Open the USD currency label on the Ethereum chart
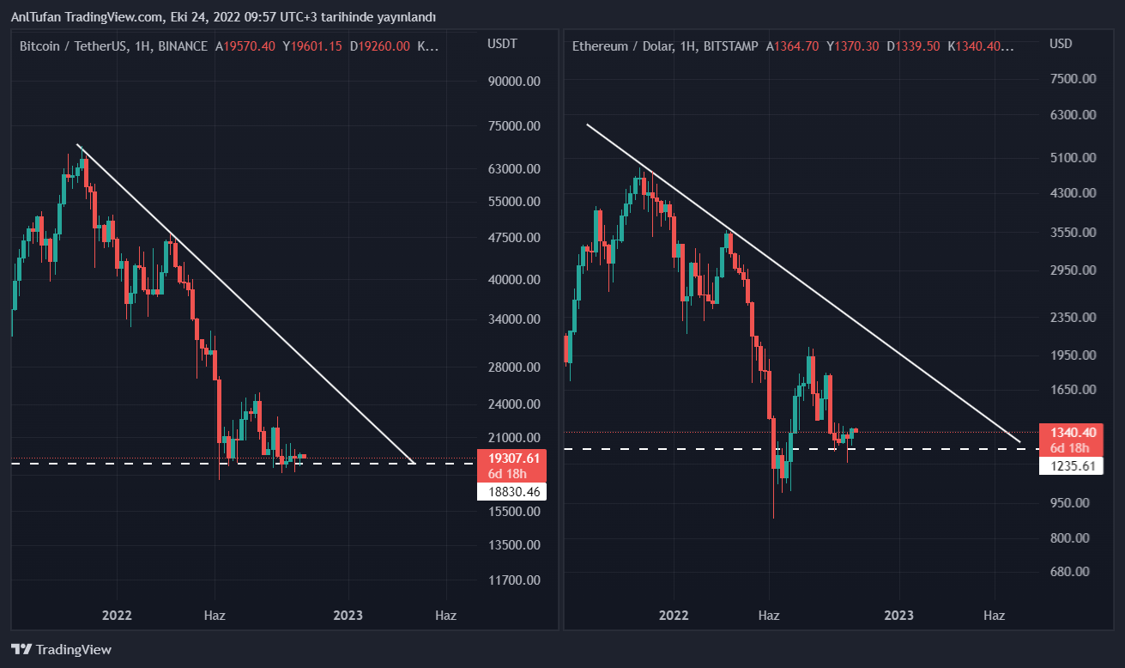Viewport: 1125px width, 668px height. (1061, 44)
